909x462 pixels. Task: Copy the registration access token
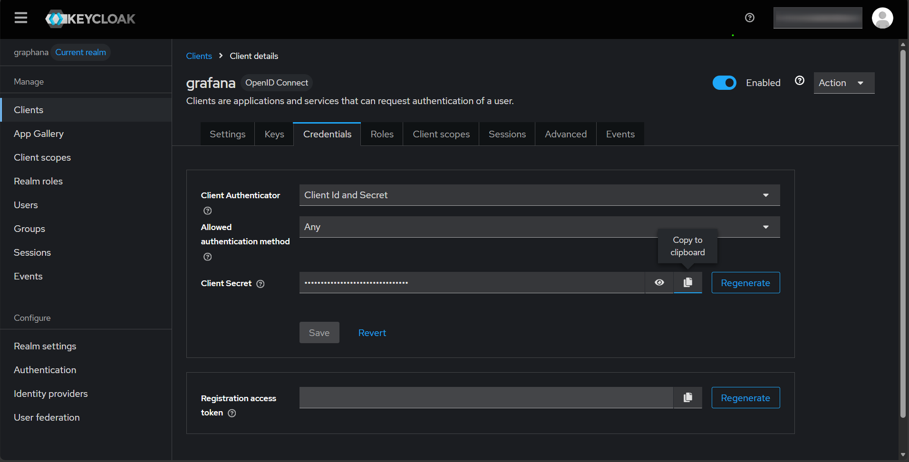[687, 397]
